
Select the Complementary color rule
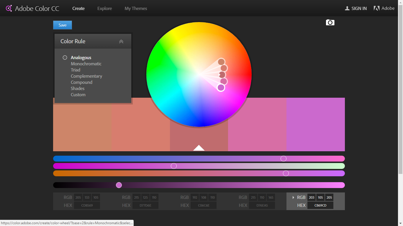pyautogui.click(x=86, y=76)
